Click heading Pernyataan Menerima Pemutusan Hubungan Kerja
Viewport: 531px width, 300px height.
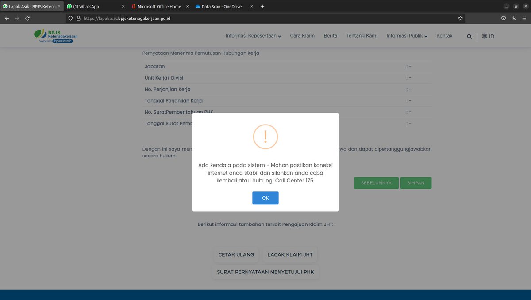pyautogui.click(x=200, y=53)
